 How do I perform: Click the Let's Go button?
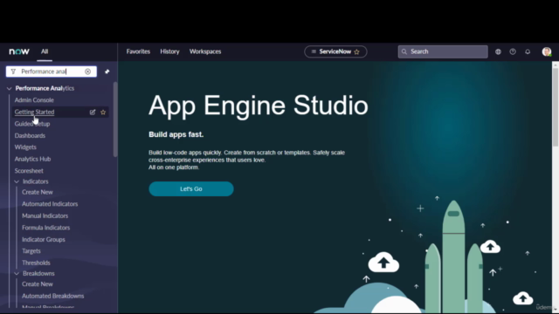point(191,189)
